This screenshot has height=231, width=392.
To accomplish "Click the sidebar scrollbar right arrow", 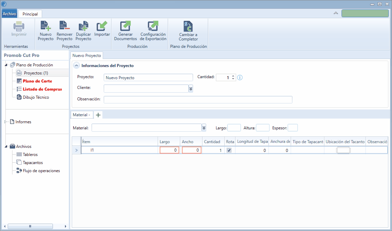I will 65,226.
